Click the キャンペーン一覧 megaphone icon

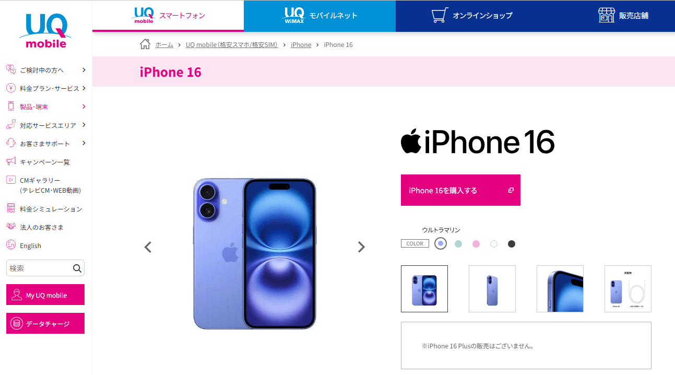coord(11,161)
